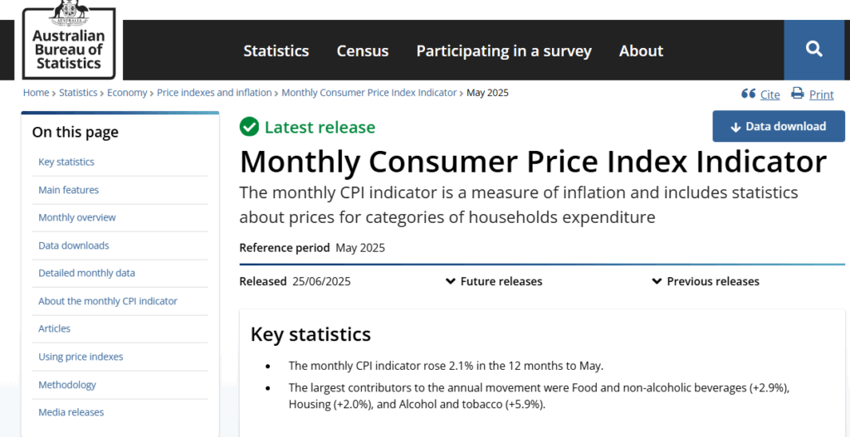Open the About menu
This screenshot has height=437, width=850.
(642, 51)
